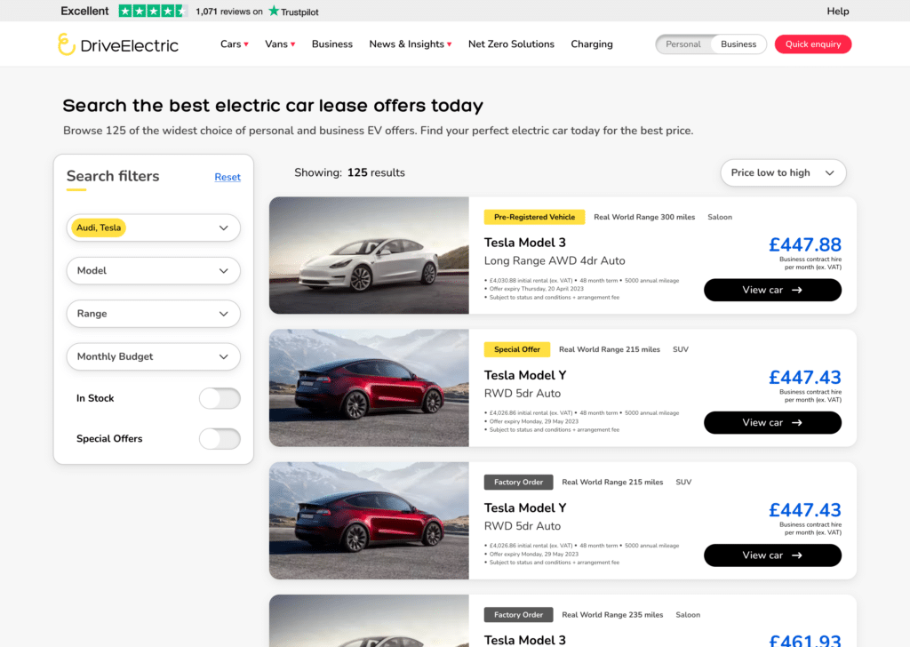
Task: Enable the Special Offers toggle
Action: pyautogui.click(x=220, y=438)
